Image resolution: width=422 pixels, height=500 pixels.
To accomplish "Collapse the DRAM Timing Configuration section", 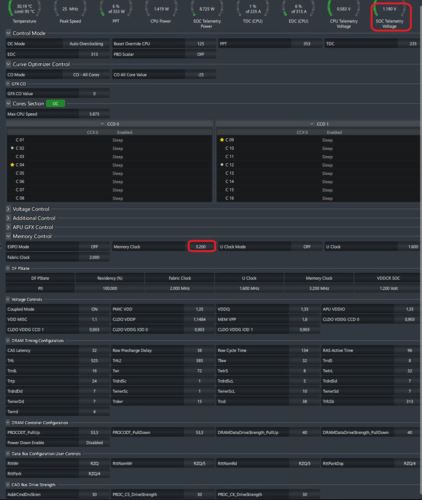I will 8,340.
